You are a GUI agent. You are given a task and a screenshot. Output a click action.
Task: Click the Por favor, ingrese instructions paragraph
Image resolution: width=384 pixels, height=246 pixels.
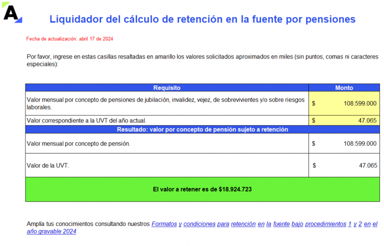coord(202,60)
